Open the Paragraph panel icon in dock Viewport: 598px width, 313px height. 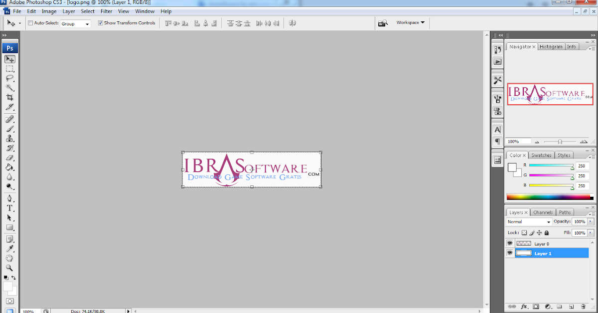pos(497,142)
